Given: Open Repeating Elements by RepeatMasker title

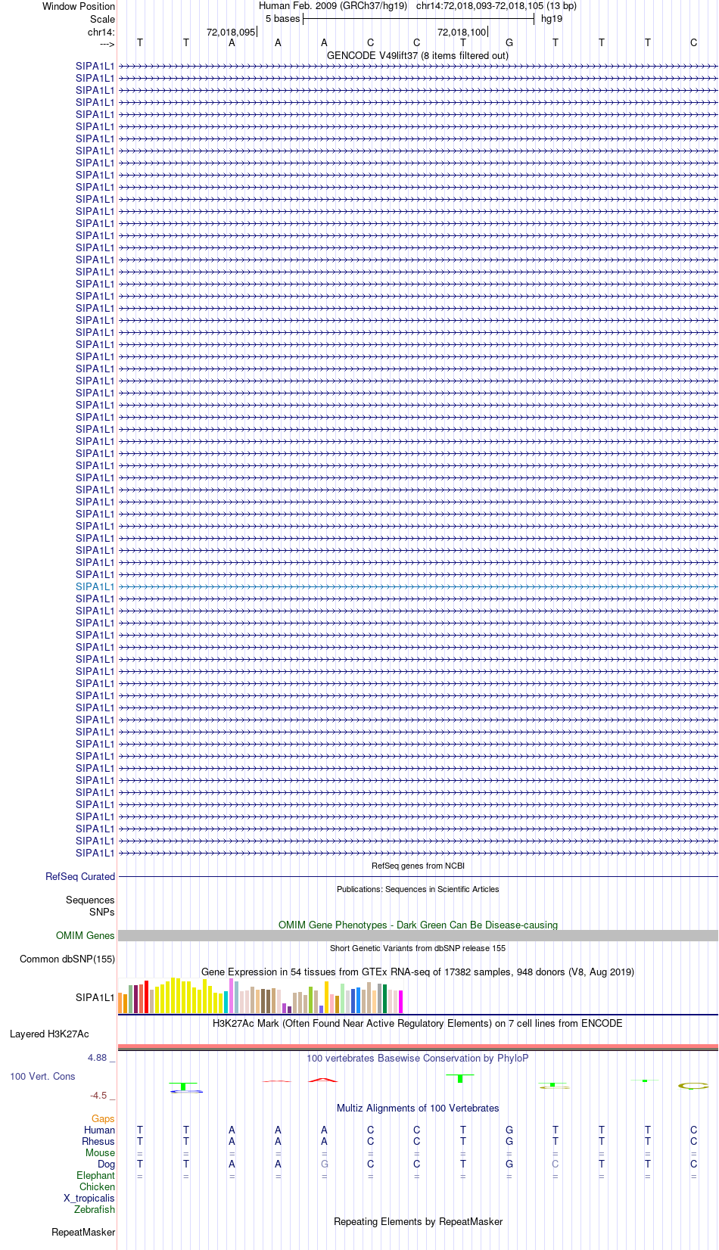Looking at the screenshot, I should tap(418, 1221).
